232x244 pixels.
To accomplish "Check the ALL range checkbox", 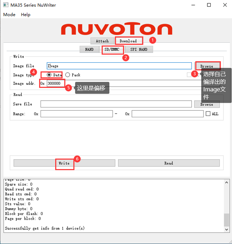I will [x=208, y=114].
